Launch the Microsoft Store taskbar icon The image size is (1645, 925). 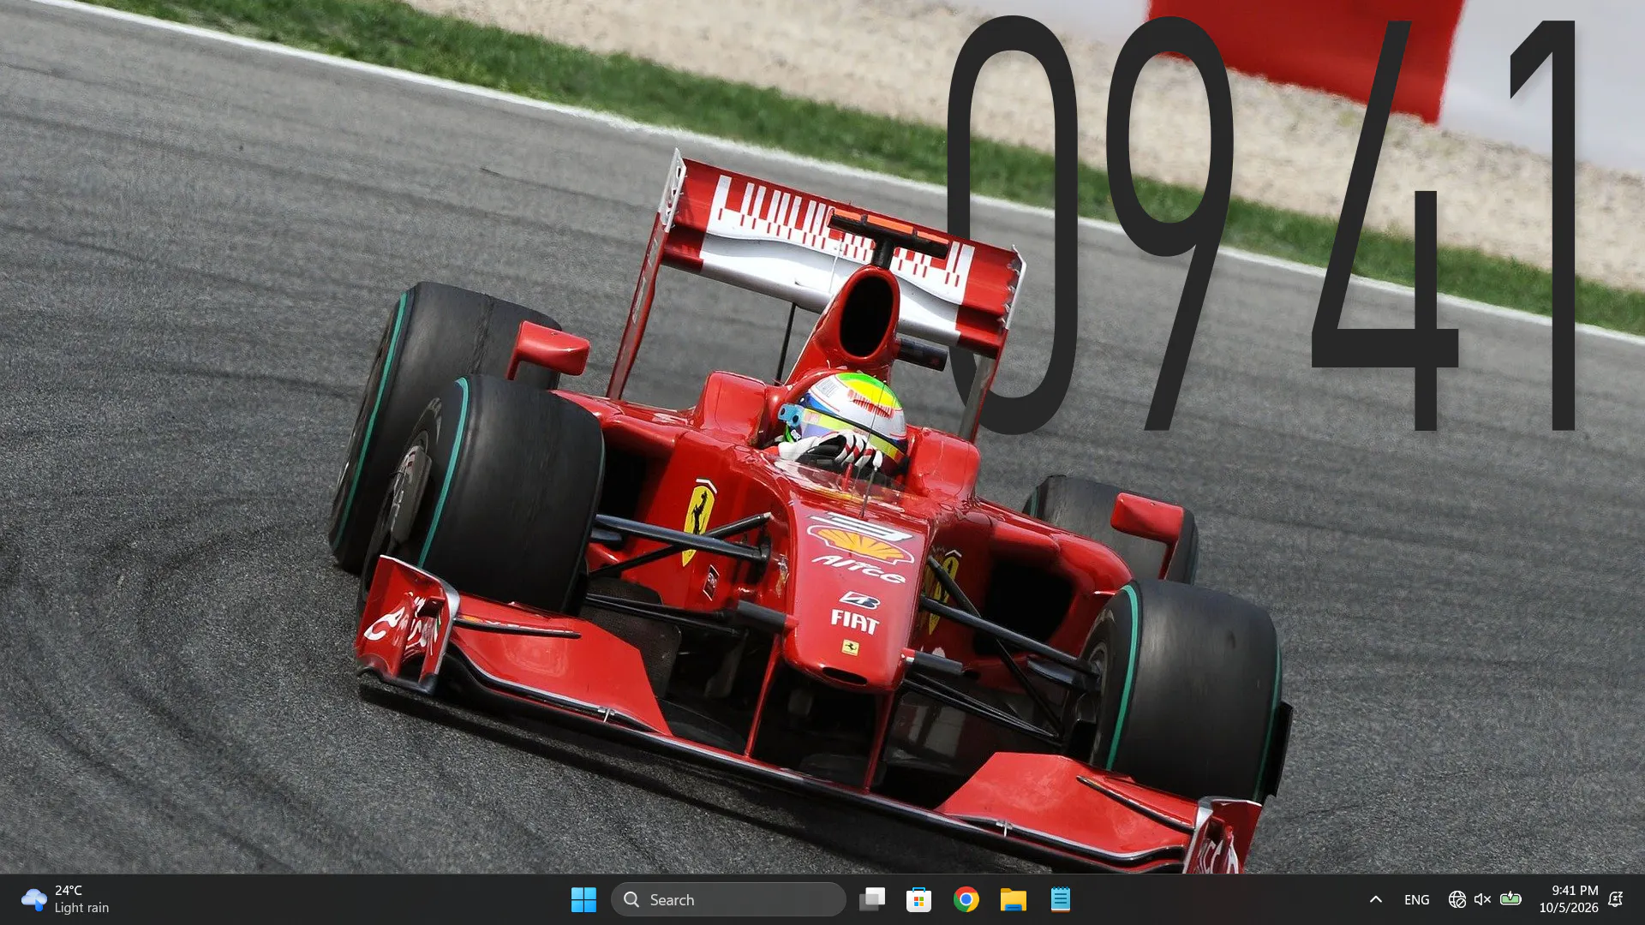coord(919,899)
